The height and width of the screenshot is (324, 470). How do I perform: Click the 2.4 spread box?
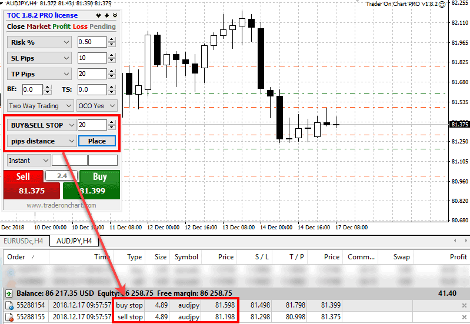(61, 176)
